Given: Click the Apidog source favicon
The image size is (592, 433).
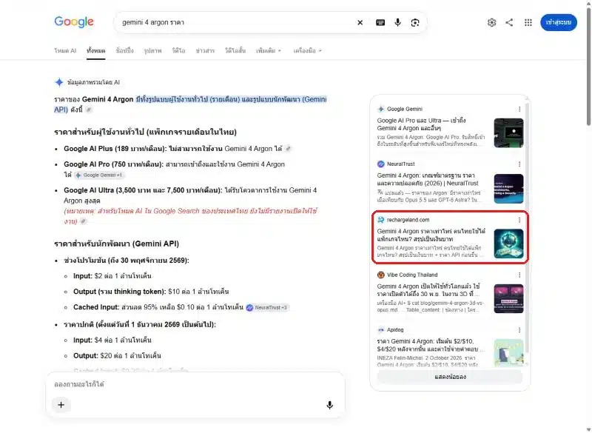Looking at the screenshot, I should pos(380,330).
